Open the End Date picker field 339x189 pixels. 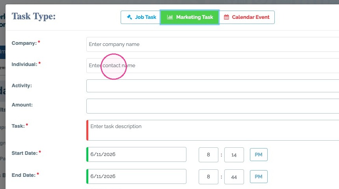tap(136, 176)
